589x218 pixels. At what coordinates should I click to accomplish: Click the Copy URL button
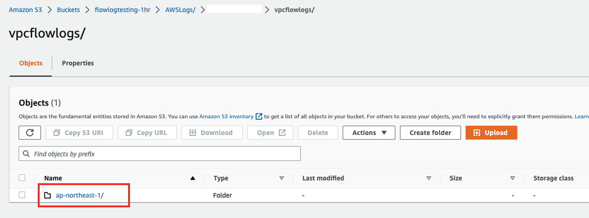(x=147, y=133)
